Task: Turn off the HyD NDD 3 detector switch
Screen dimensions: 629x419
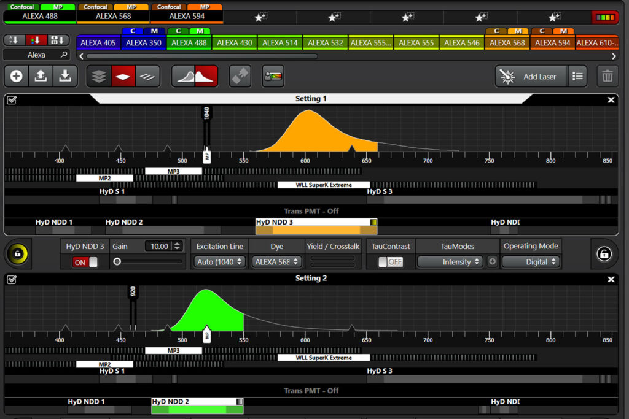Action: coord(85,262)
